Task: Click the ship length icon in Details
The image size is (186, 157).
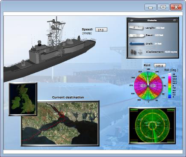Action: click(136, 28)
